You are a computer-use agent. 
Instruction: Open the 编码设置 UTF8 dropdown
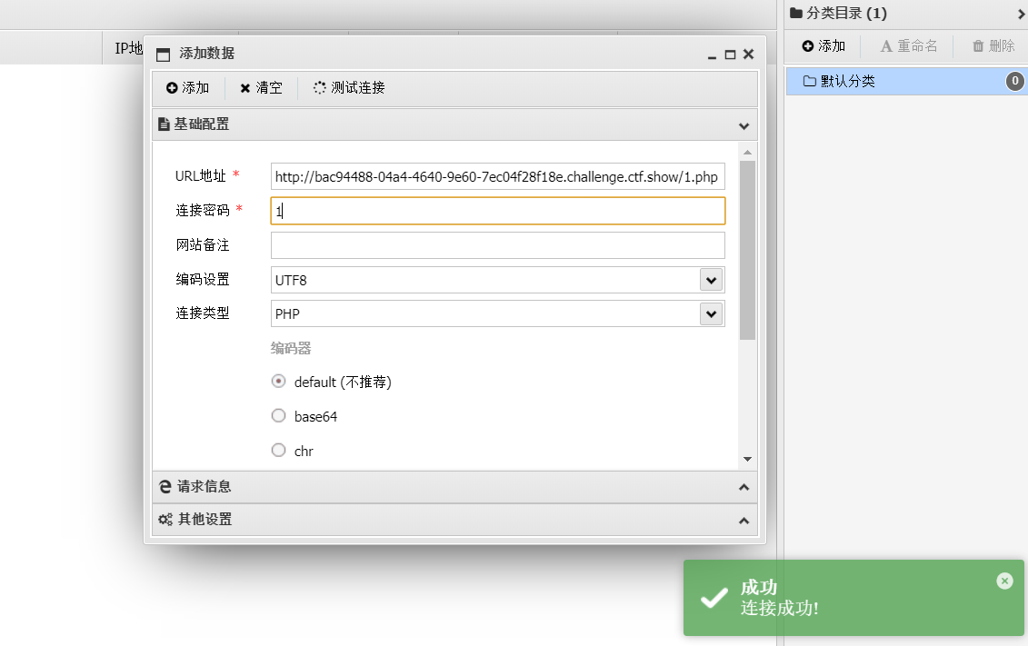click(712, 280)
